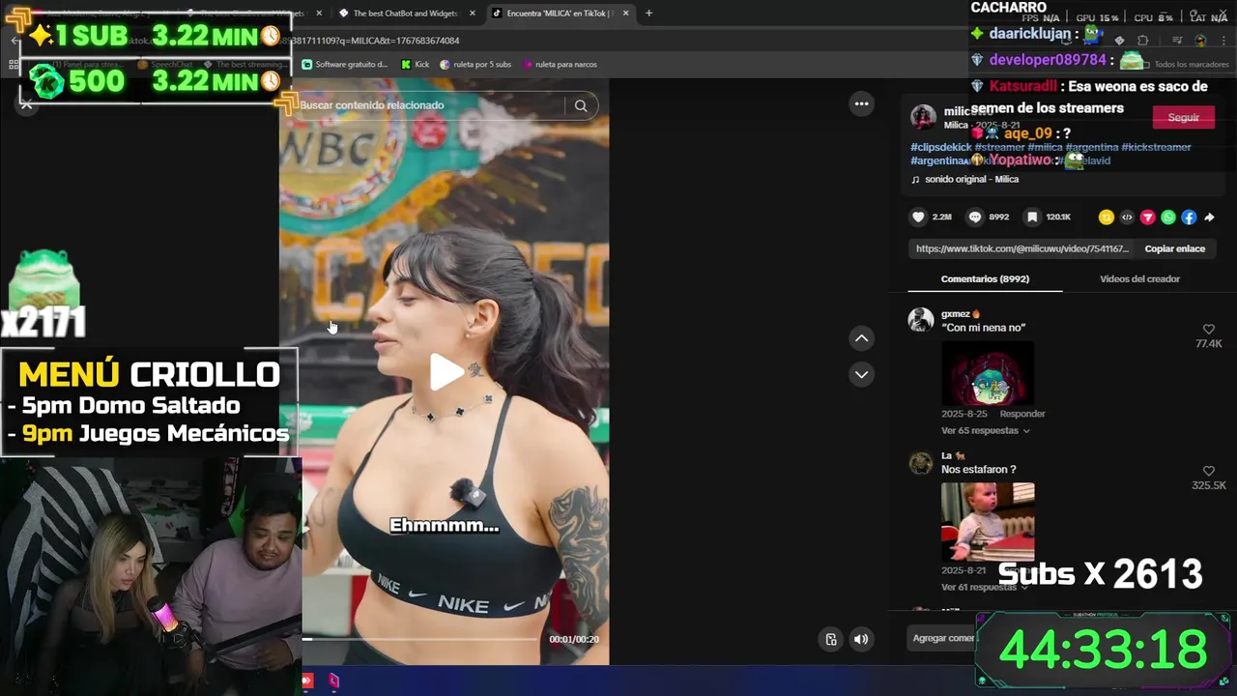Mute the video with speaker icon
1237x696 pixels.
point(861,639)
